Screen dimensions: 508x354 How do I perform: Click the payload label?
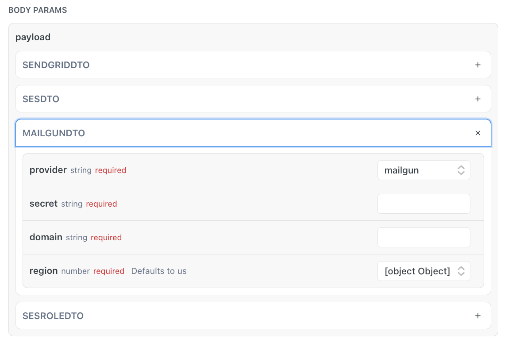(33, 37)
